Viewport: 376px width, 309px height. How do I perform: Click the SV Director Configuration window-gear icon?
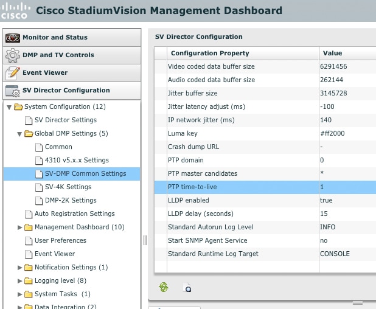13,91
